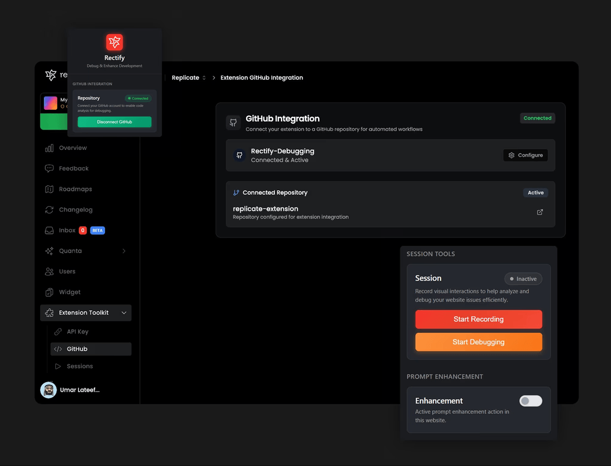This screenshot has width=611, height=466.
Task: Click the Changelog refresh icon
Action: [x=49, y=209]
